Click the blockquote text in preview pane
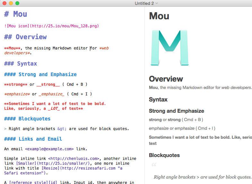 [203, 177]
